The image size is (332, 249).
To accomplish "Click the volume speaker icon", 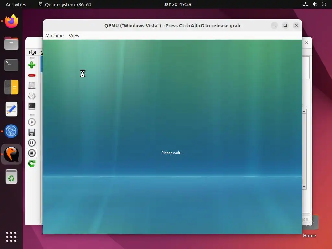I will coord(314,4).
